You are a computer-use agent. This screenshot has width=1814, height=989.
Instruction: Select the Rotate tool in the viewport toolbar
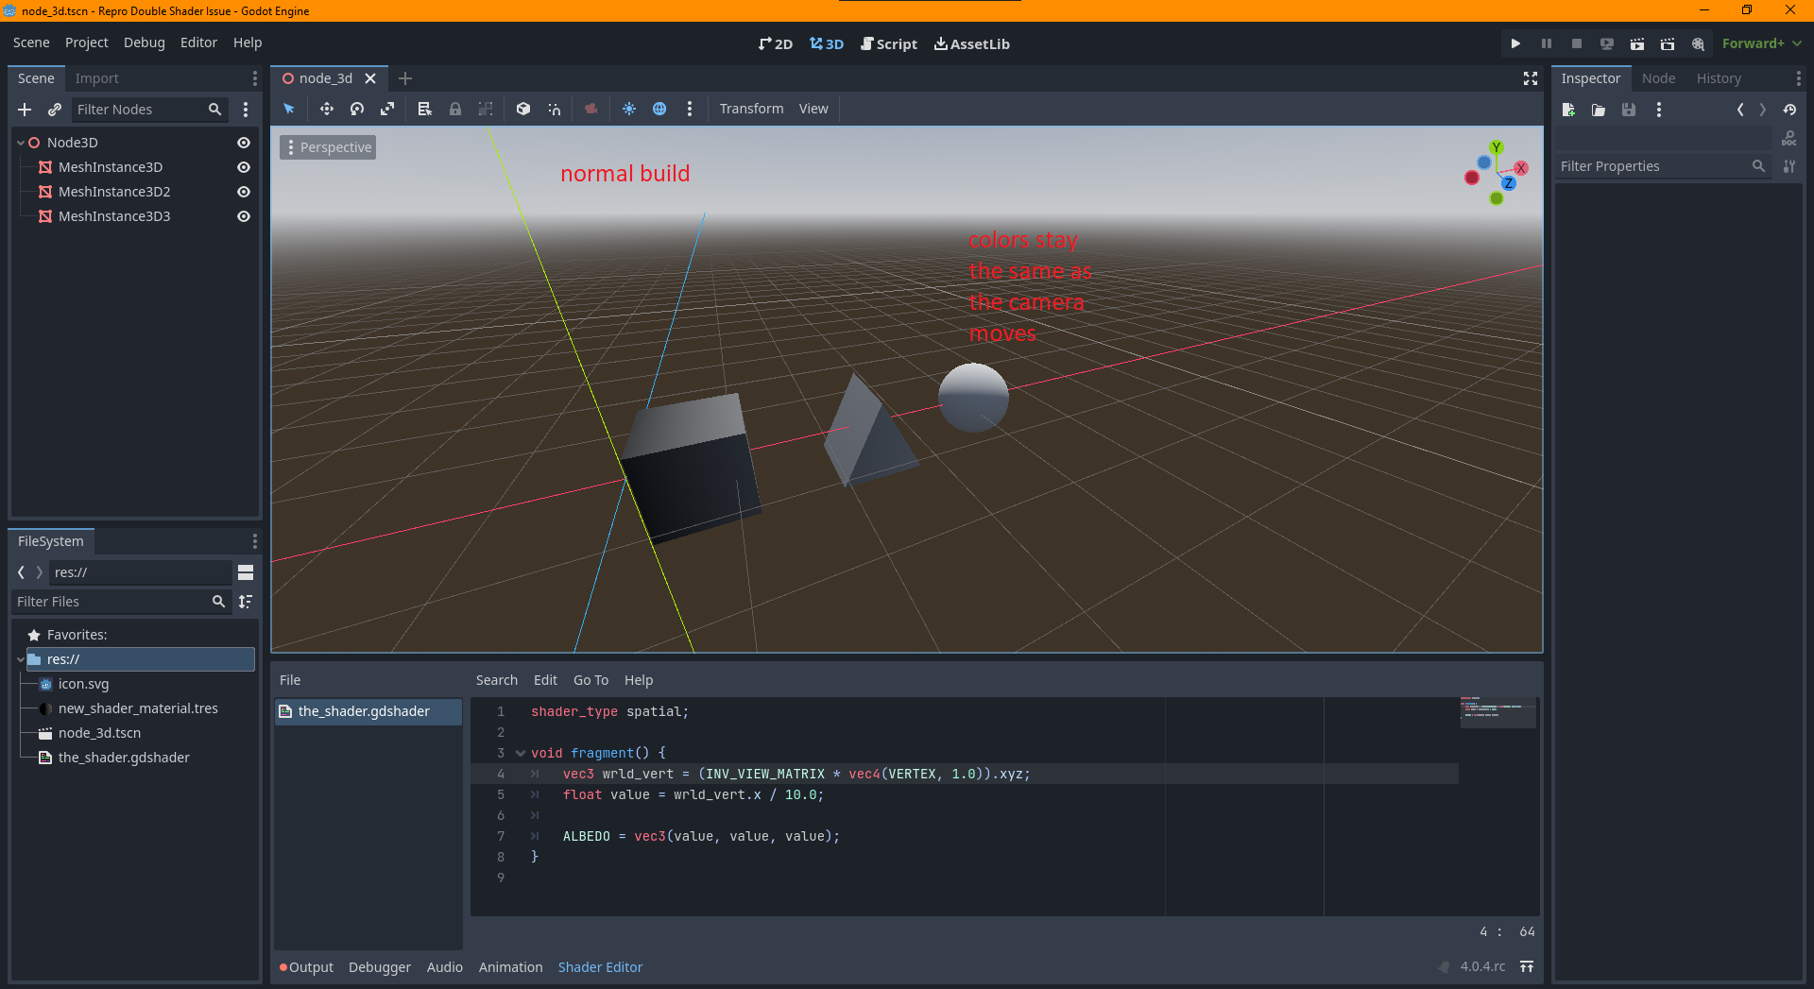[x=356, y=109]
